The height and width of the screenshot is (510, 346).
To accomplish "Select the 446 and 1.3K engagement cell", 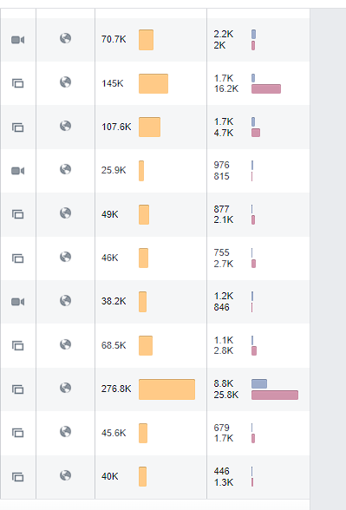I will pyautogui.click(x=258, y=477).
